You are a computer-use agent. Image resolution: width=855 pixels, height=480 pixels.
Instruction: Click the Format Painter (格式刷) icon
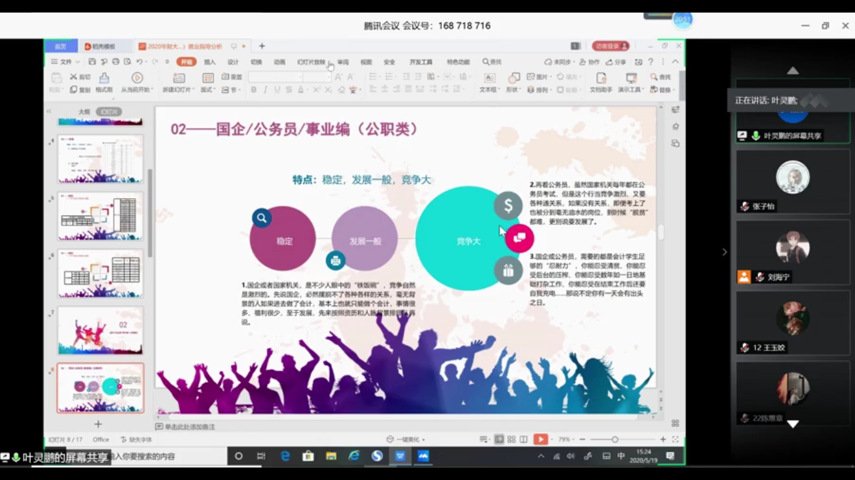pos(104,78)
